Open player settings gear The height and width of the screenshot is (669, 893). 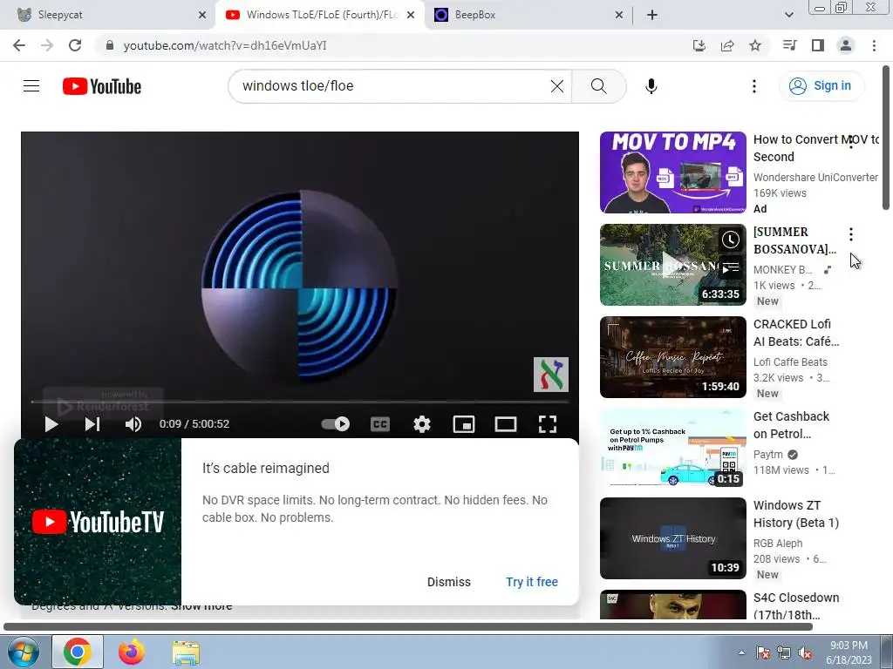point(422,424)
